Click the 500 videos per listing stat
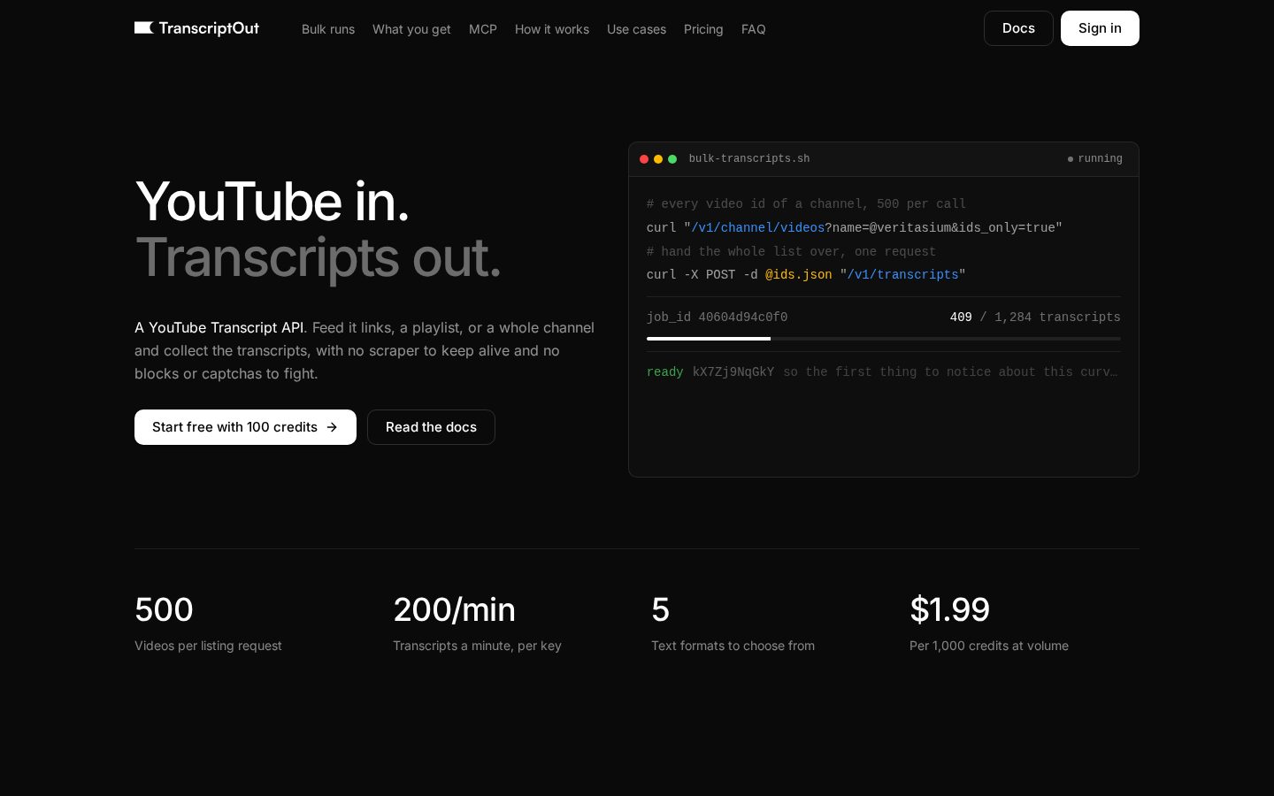This screenshot has width=1274, height=796. (208, 623)
